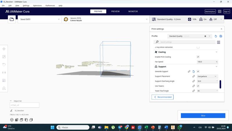Click the link icon next to Tower Roof Angle
232x131 pixels.
(193, 91)
